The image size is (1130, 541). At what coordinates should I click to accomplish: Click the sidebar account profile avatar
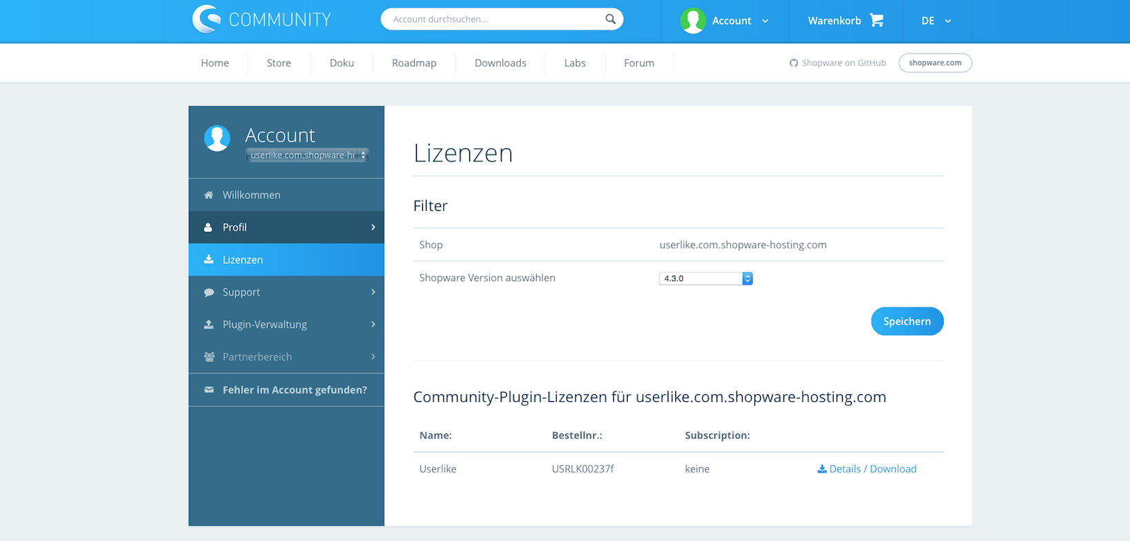pos(217,138)
